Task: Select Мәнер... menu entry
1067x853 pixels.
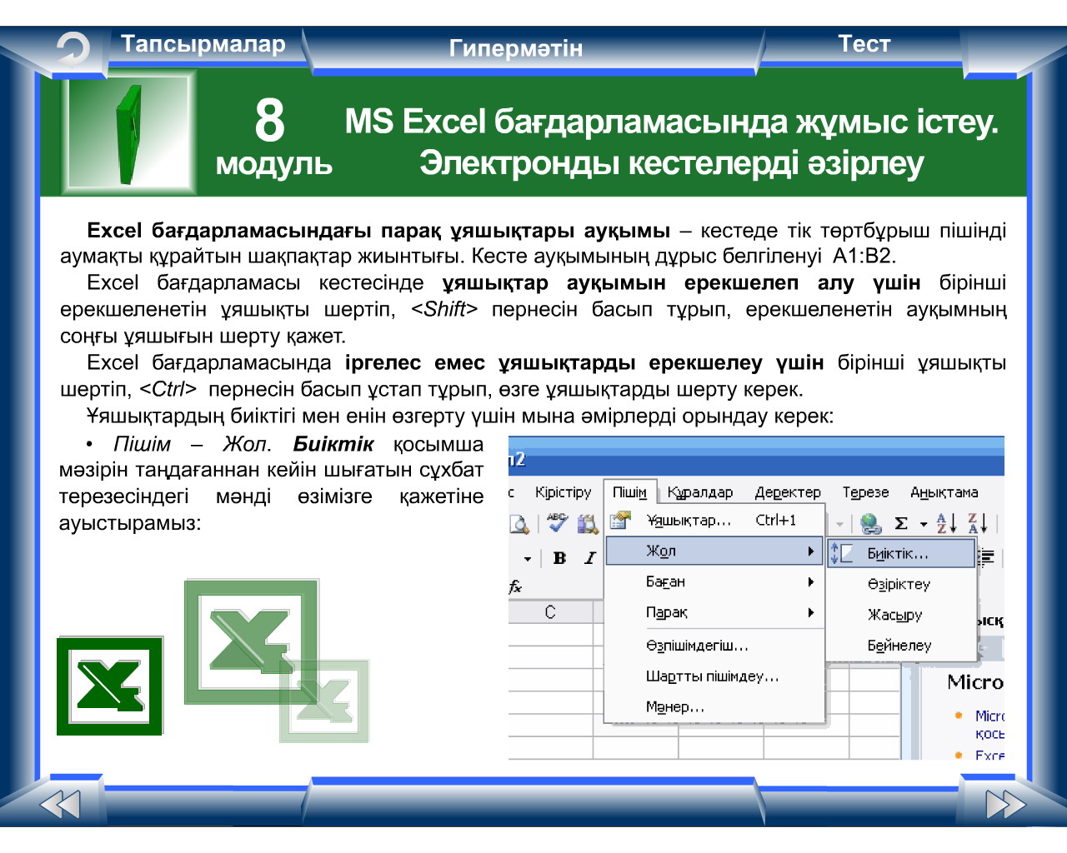Action: (x=715, y=706)
